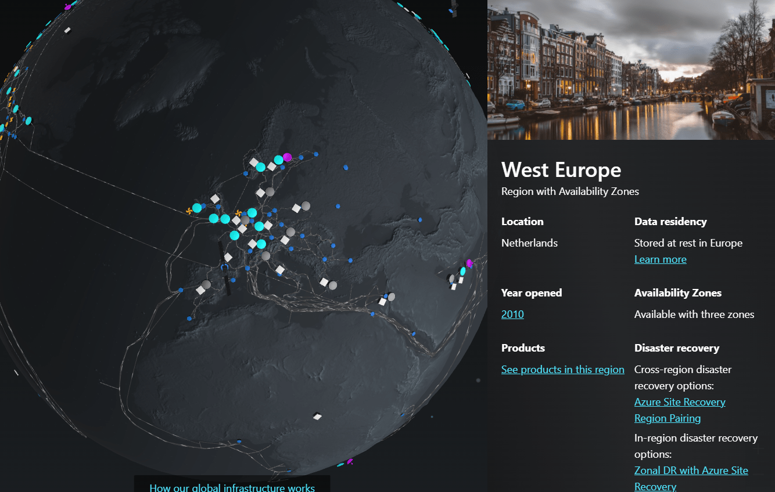The image size is (775, 492).
Task: Click How our global infrastructure works
Action: click(232, 486)
